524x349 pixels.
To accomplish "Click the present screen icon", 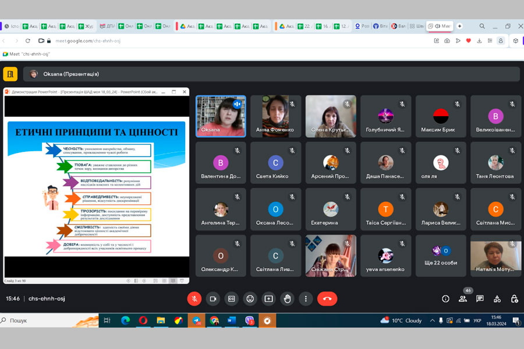I will click(268, 298).
